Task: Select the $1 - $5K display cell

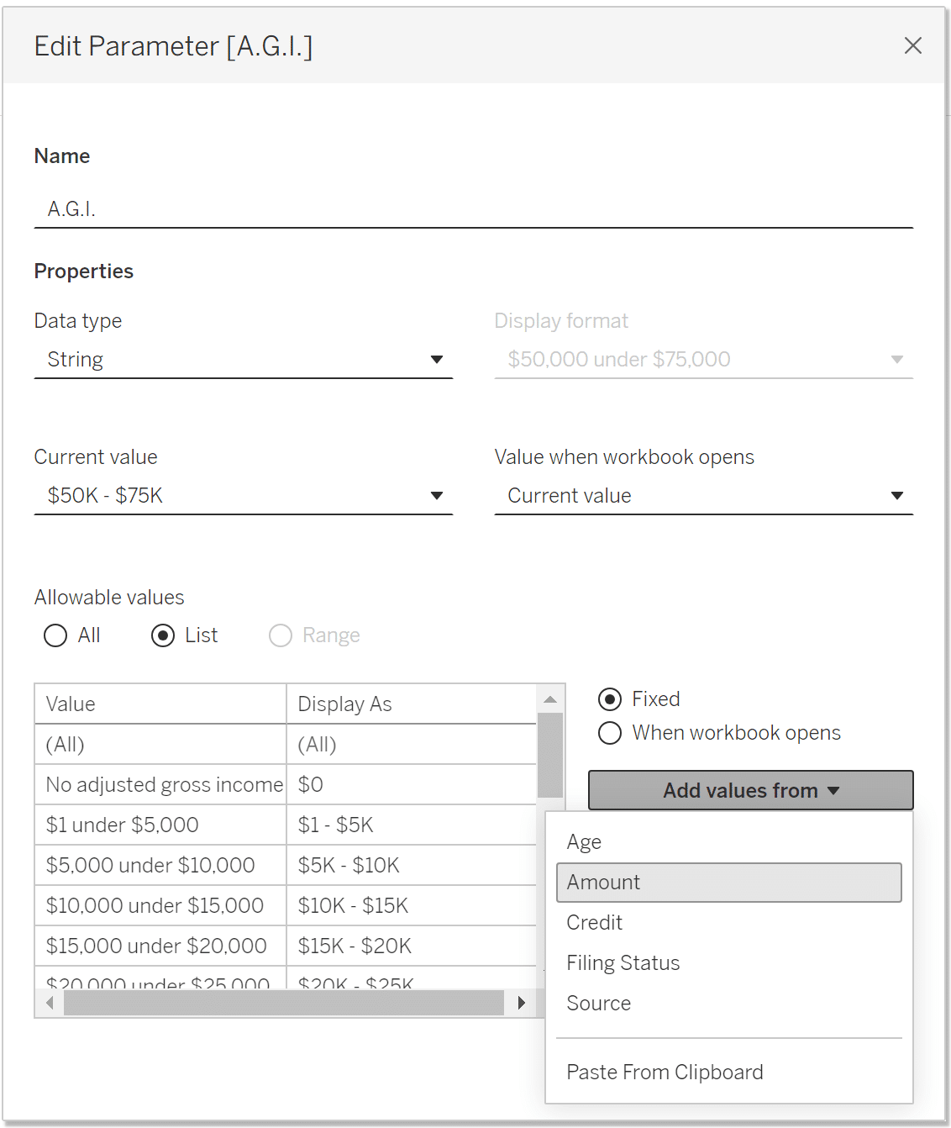Action: (412, 825)
